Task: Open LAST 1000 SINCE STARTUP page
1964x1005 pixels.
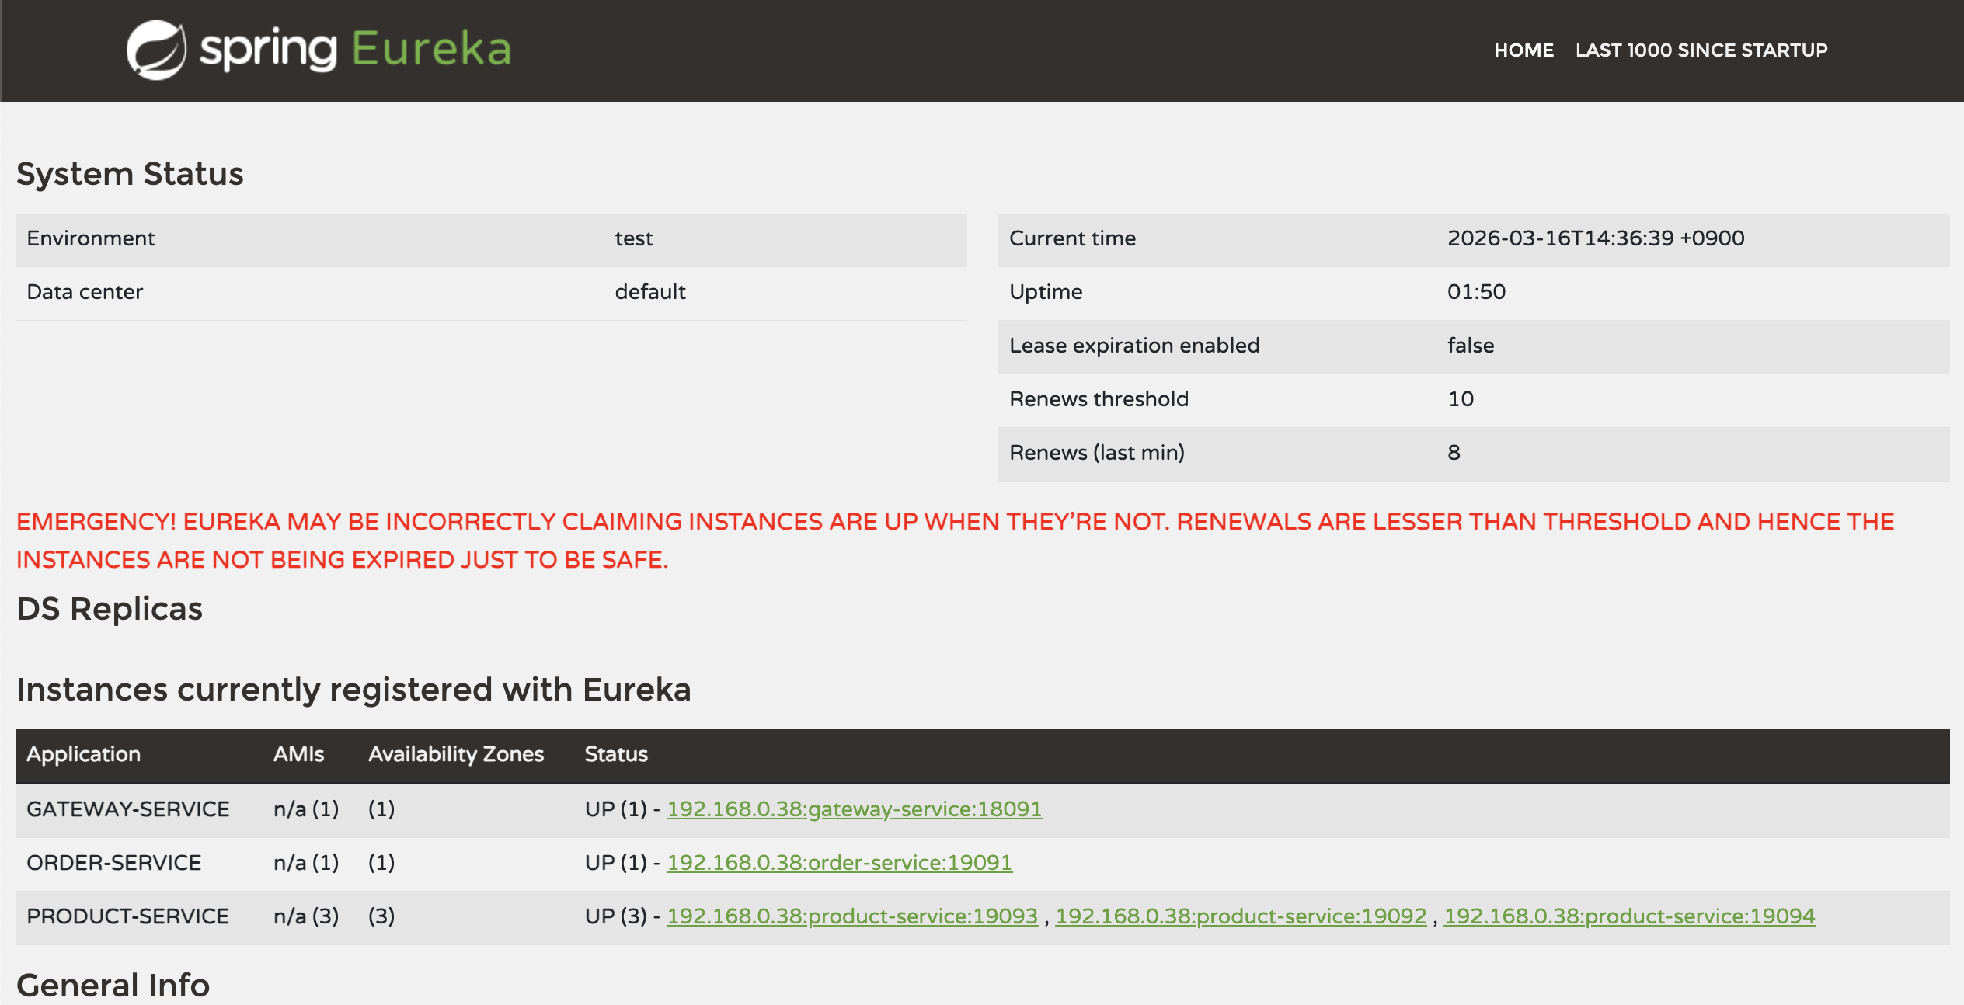Action: pos(1701,50)
